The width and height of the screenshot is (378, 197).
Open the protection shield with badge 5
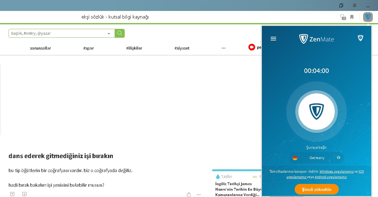342,17
